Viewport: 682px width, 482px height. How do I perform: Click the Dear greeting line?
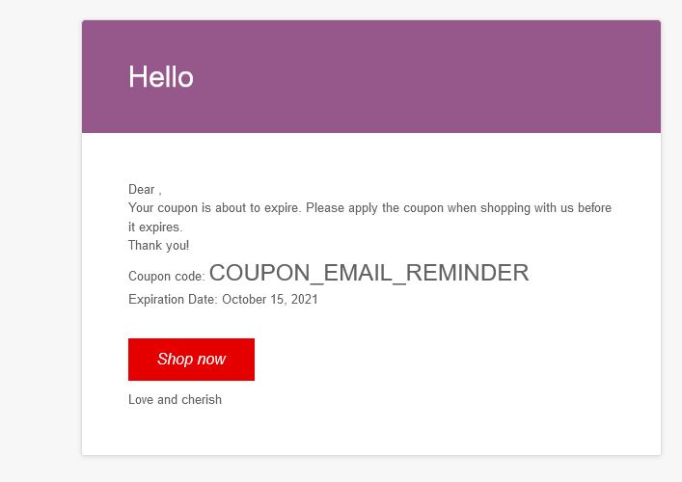145,190
